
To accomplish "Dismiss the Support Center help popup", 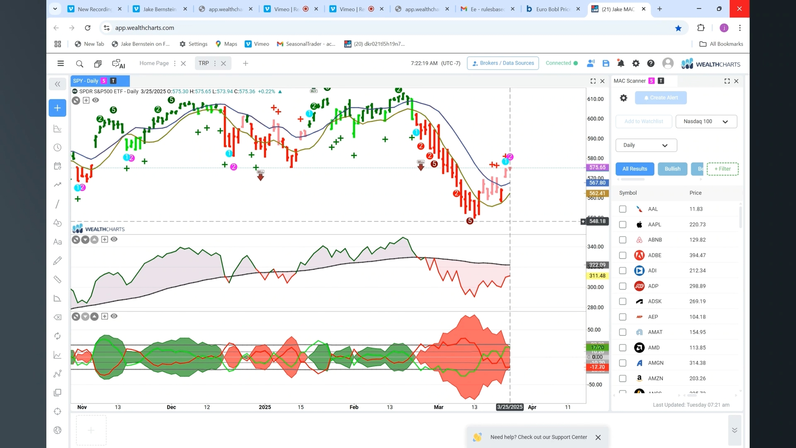I will (x=598, y=438).
